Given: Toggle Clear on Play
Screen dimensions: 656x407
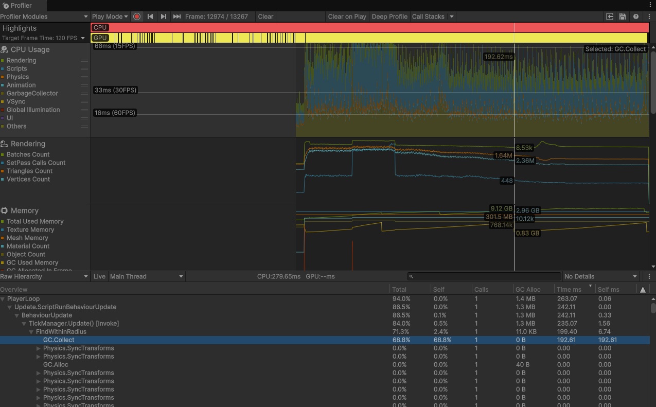Looking at the screenshot, I should [347, 16].
